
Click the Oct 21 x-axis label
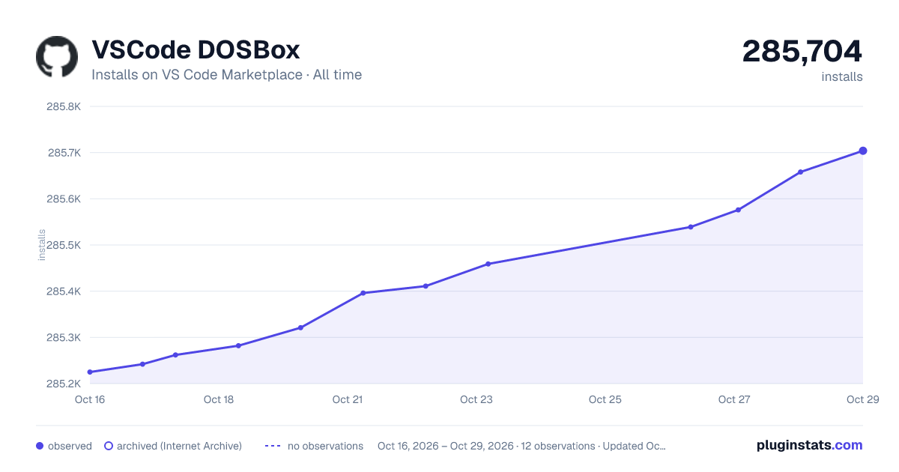[x=348, y=399]
